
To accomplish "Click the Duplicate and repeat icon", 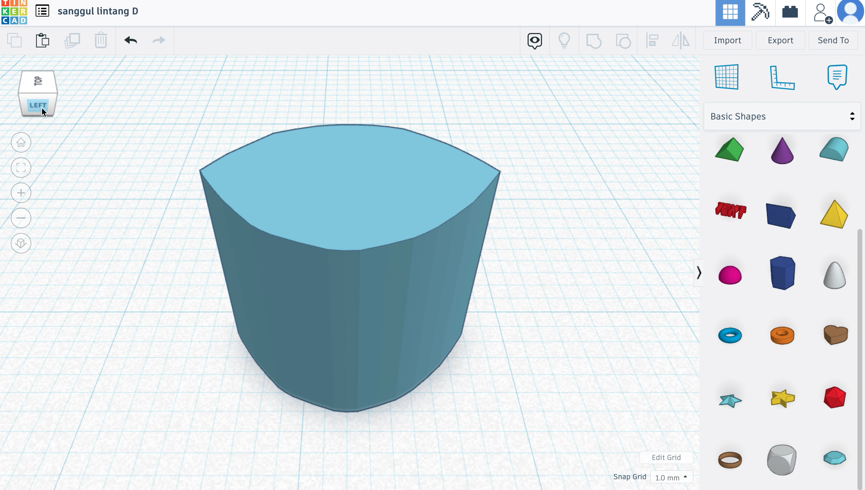I will pos(72,41).
